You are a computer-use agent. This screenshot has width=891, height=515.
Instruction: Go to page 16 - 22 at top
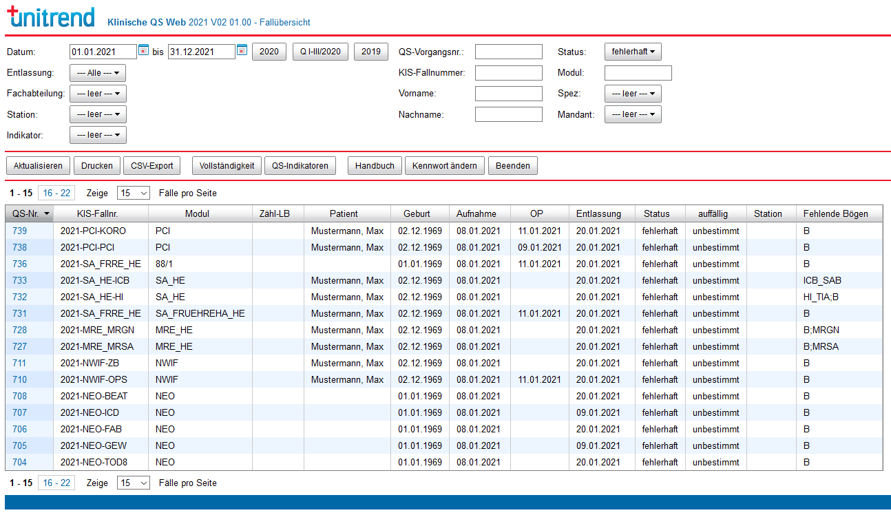(x=56, y=193)
